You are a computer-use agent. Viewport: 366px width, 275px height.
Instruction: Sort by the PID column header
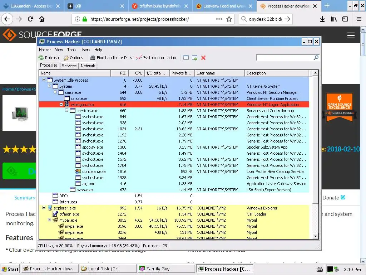(120, 73)
